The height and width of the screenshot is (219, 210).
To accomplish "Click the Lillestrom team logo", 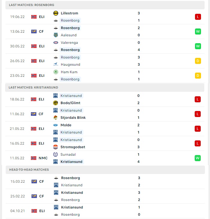I will 56,13.
